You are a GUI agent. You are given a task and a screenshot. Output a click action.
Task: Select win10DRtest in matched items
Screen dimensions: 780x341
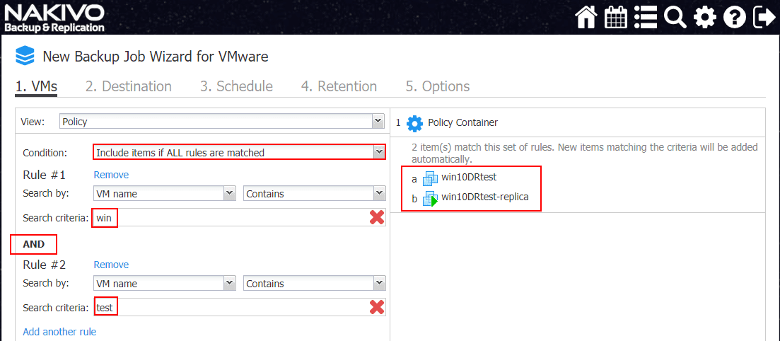(470, 177)
